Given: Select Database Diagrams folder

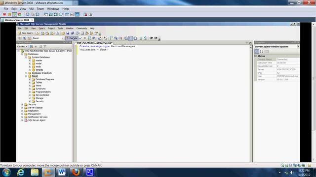Looking at the screenshot, I should click(45, 79).
